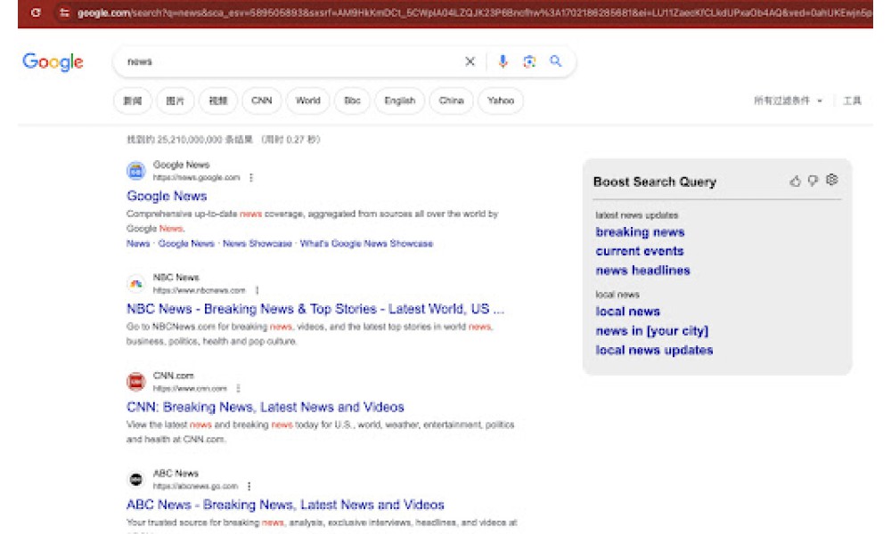Viewport: 891px width, 534px height.
Task: Click the lowercase 'local news' section label
Action: [x=617, y=295]
